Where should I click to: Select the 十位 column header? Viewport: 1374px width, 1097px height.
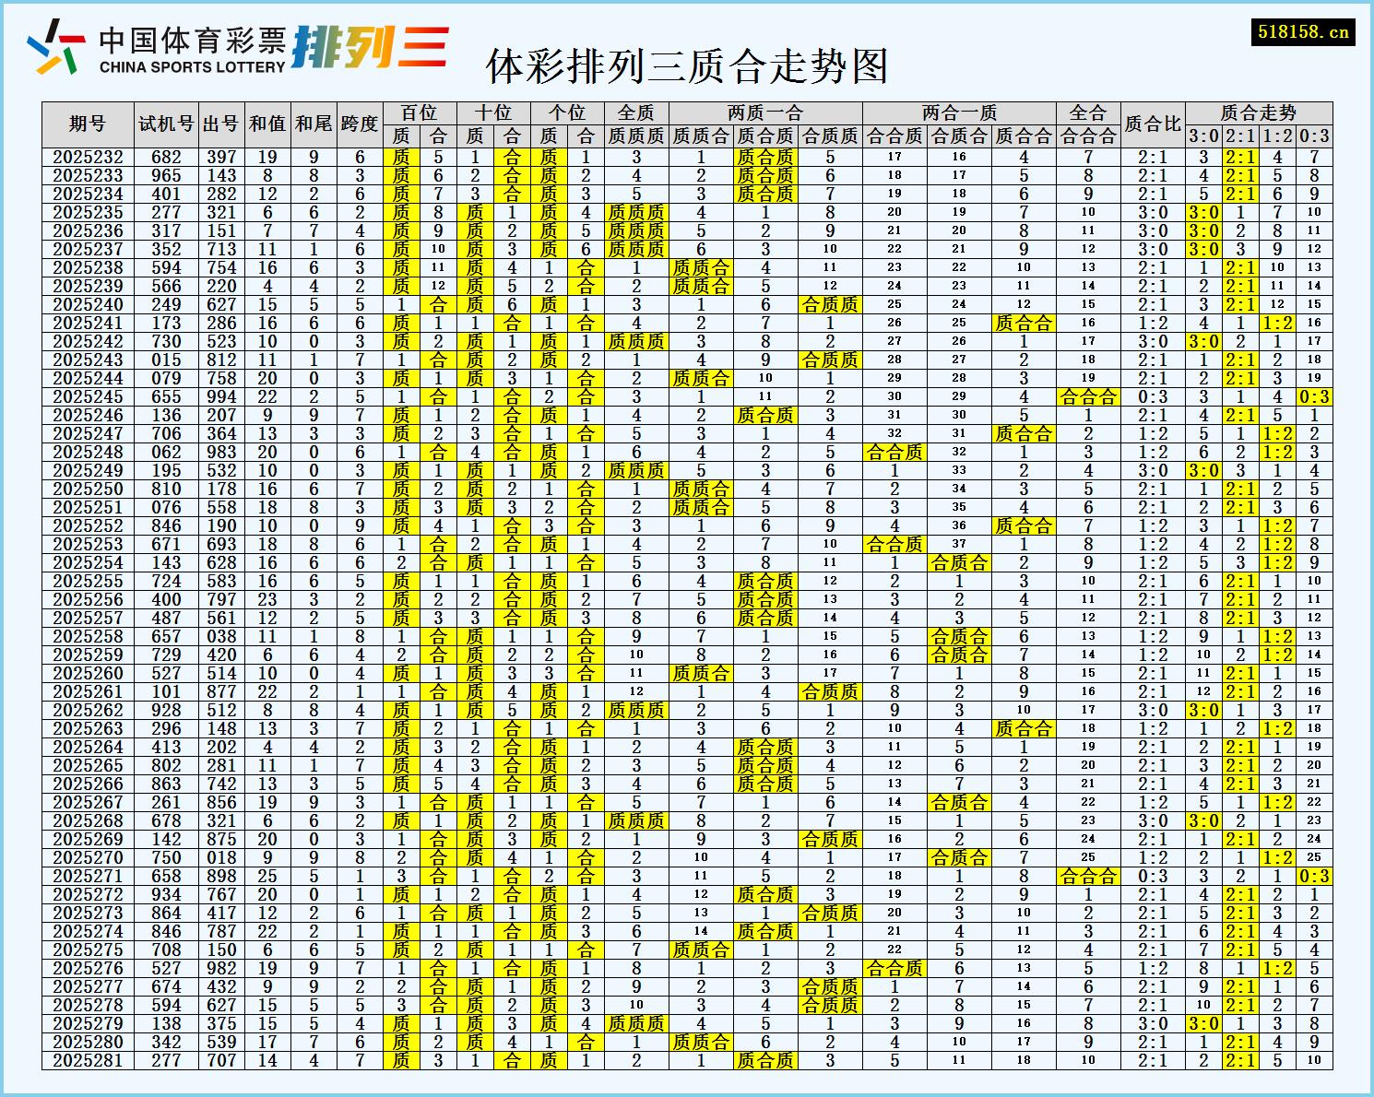click(x=494, y=112)
